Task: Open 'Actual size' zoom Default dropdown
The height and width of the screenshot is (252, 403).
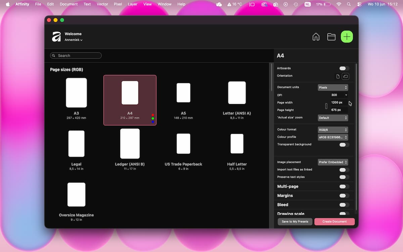Action: pos(333,118)
